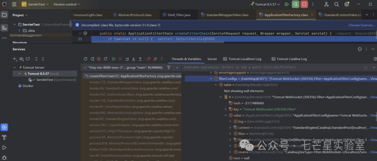Open Tomcat 8.5.57 run configuration dropdown

(265, 4)
